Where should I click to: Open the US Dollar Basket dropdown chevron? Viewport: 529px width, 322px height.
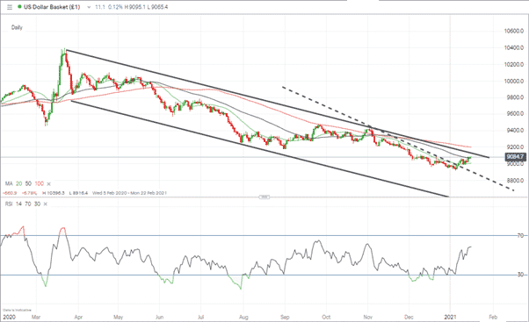89,7
